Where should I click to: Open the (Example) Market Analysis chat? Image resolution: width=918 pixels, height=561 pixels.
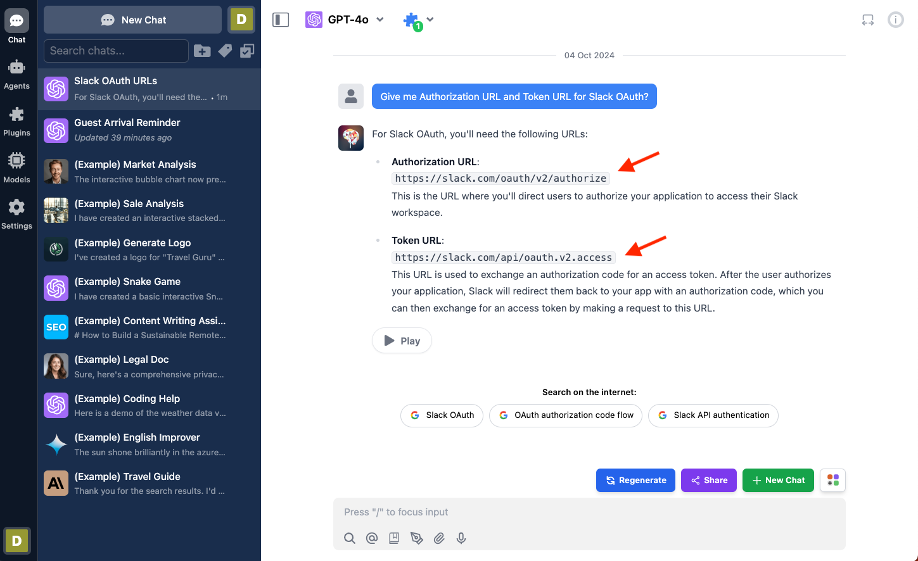[x=150, y=171]
